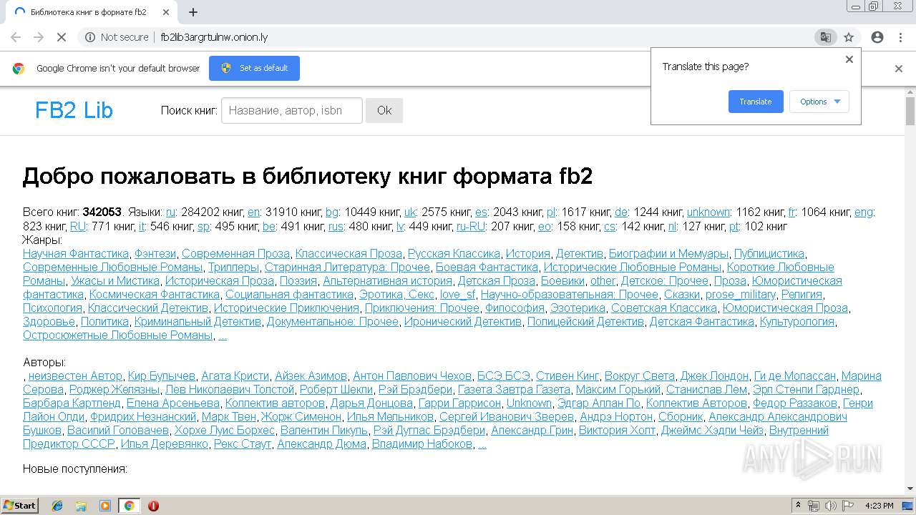Viewport: 916px width, 515px height.
Task: Close the Библиотека книг tab
Action: (x=166, y=12)
